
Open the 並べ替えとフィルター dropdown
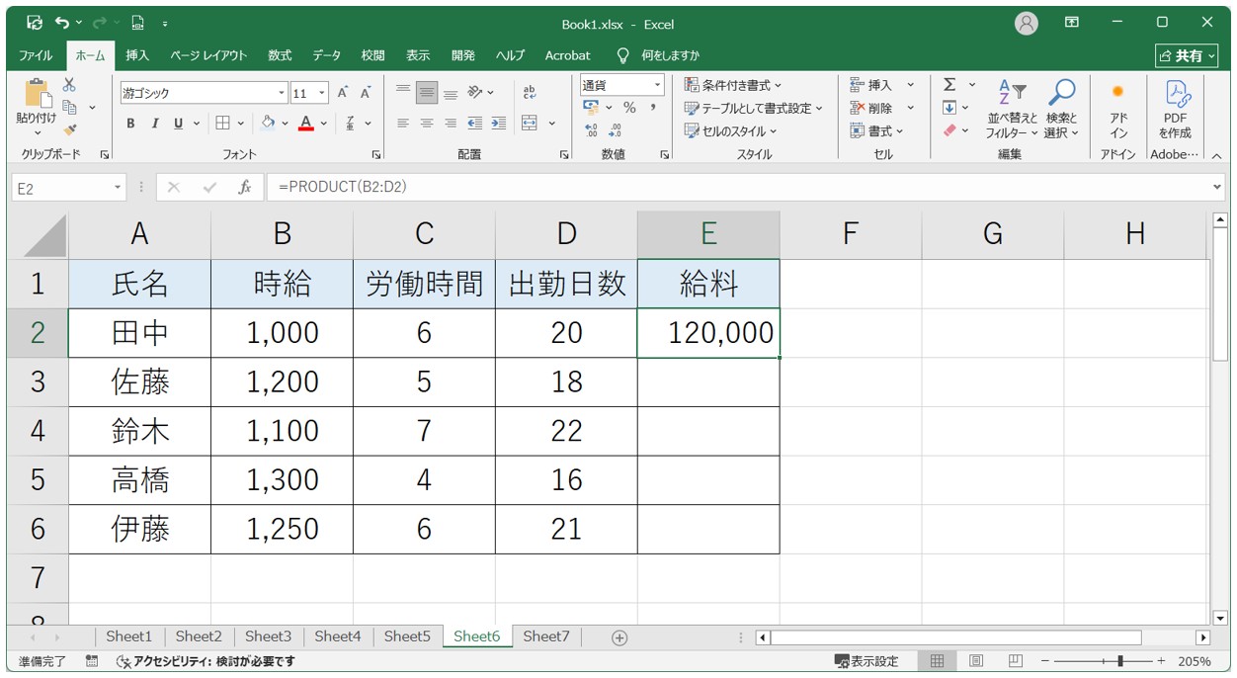tap(1013, 111)
